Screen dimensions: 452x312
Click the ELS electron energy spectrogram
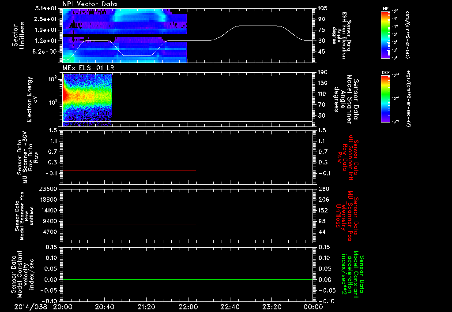[x=87, y=100]
